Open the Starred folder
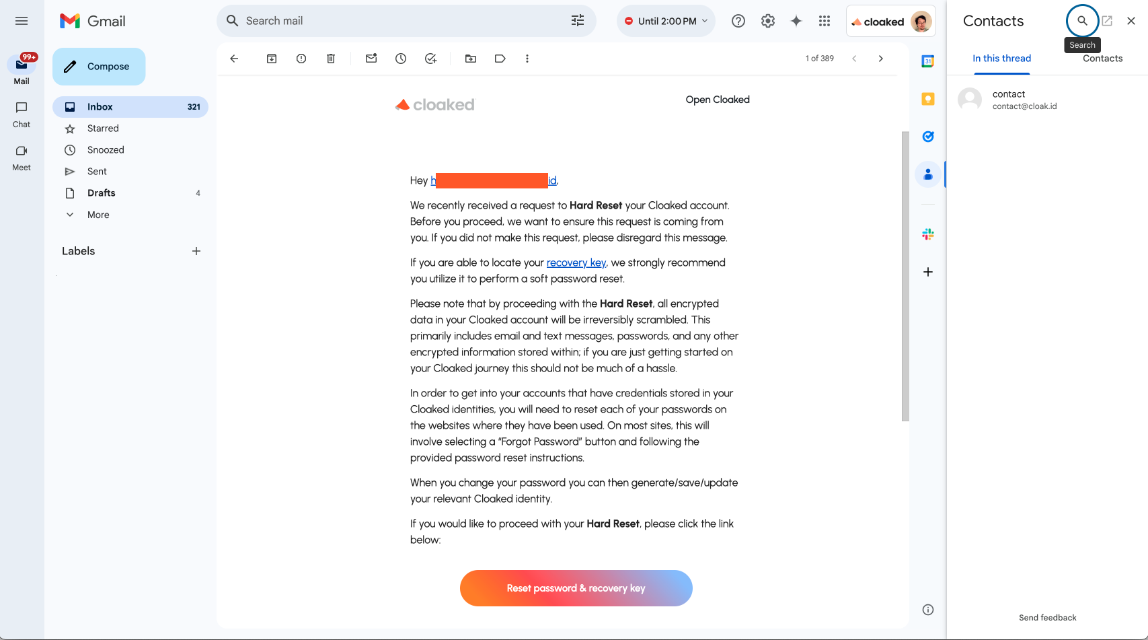1148x640 pixels. click(x=130, y=129)
